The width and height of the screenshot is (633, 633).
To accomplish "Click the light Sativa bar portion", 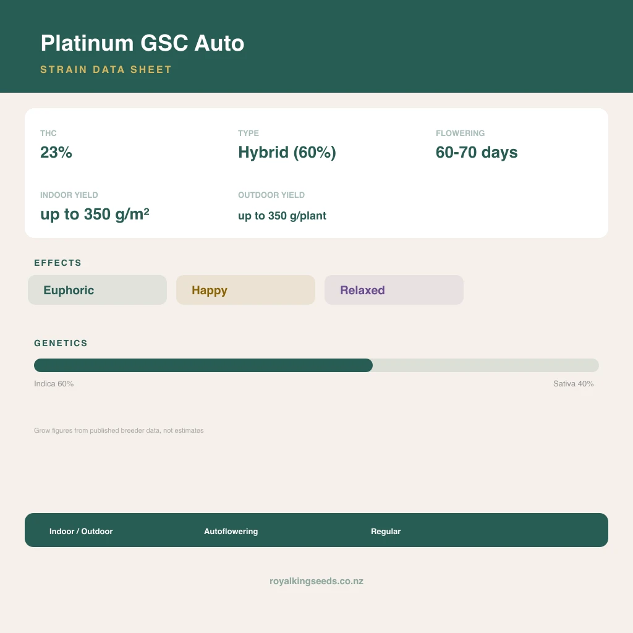I will pos(486,365).
